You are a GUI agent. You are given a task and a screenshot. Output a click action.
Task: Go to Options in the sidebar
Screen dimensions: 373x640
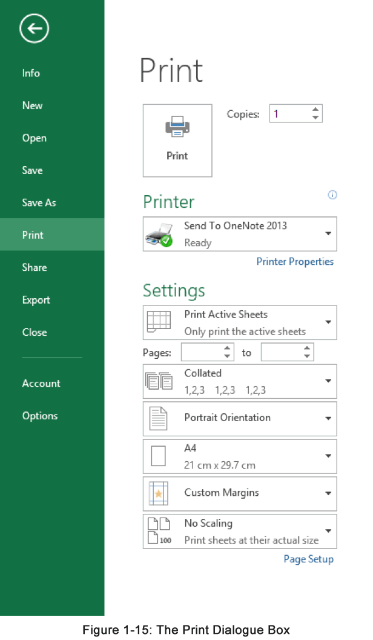pos(40,416)
